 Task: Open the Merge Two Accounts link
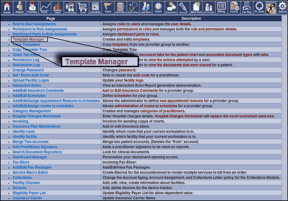point(30,142)
